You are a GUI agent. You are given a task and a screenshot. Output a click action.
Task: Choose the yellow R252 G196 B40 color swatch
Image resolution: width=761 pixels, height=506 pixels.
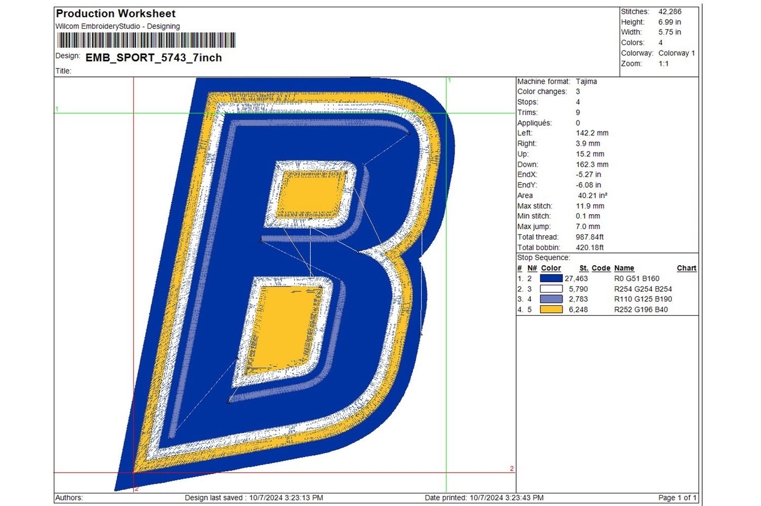tap(551, 309)
